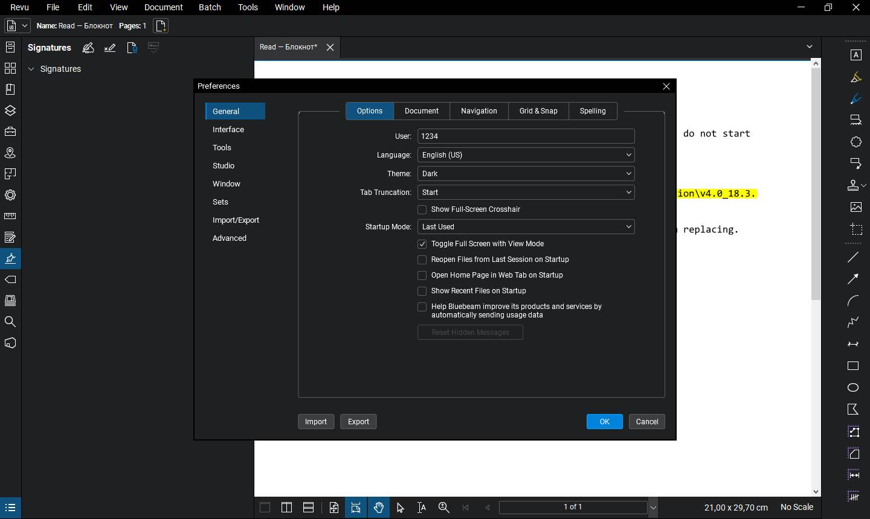Click the OK button
Image resolution: width=870 pixels, height=519 pixels.
[x=605, y=422]
